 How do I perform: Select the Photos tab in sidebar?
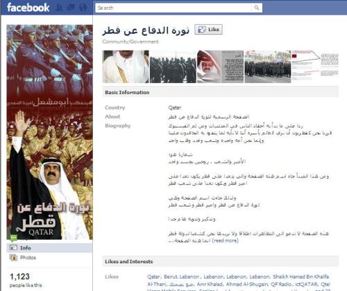[49, 258]
